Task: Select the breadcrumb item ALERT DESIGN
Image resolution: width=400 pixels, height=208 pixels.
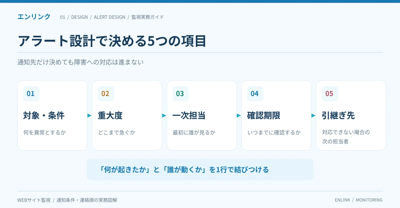Action: (110, 17)
